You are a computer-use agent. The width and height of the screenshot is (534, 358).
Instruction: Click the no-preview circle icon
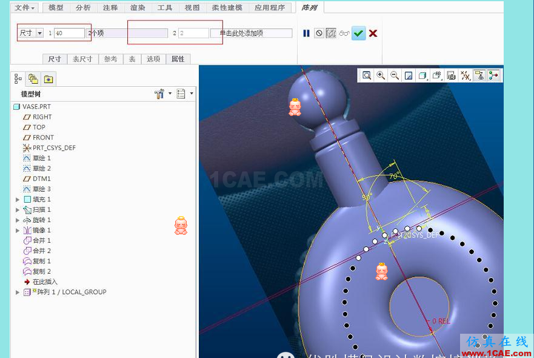pos(319,33)
